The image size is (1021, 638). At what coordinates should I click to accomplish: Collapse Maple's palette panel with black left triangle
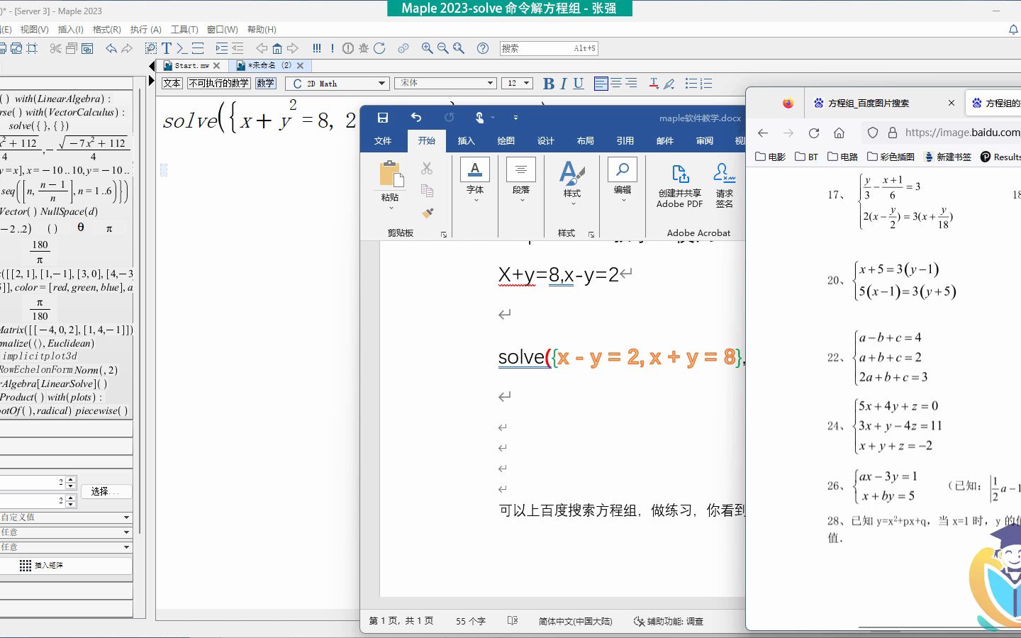(152, 66)
